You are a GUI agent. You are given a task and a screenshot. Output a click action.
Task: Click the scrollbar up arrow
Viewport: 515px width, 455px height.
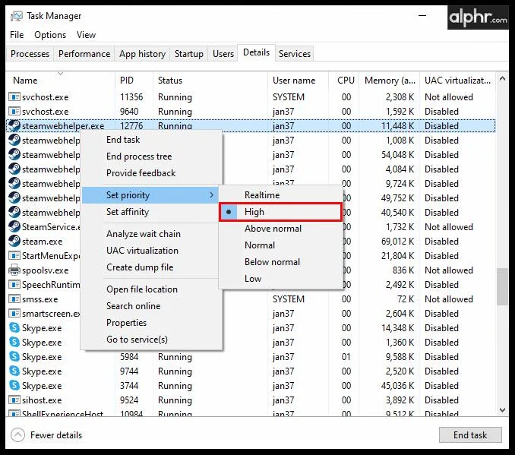tap(502, 78)
